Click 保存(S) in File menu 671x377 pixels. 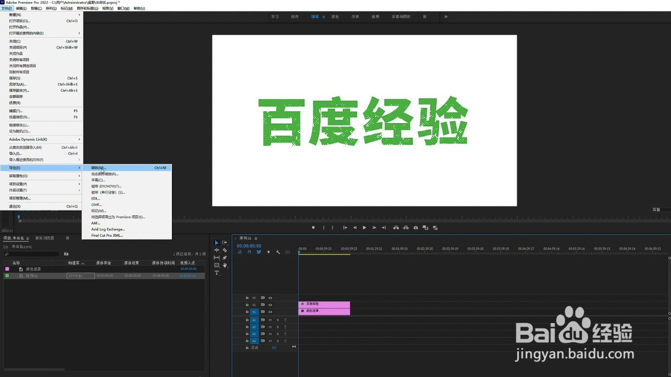pos(42,78)
